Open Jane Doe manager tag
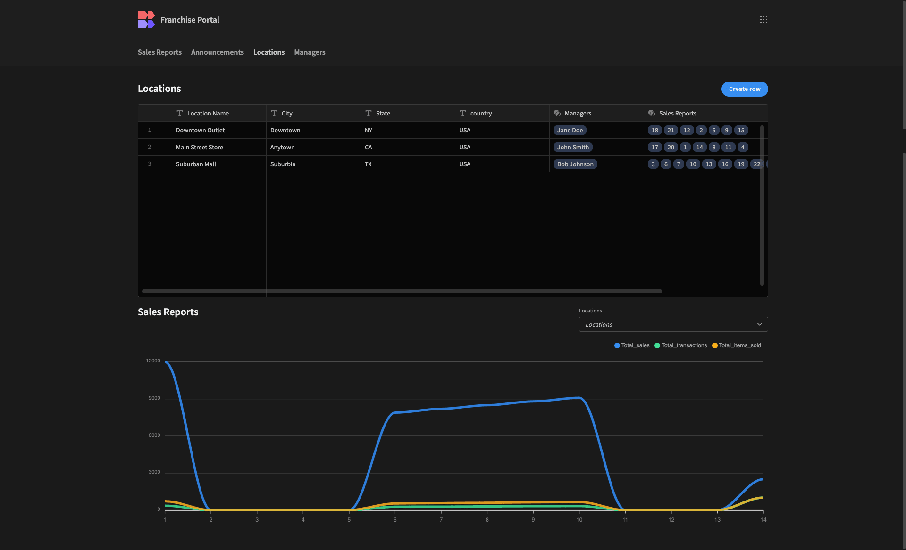Screen dimensions: 906x550 (570, 130)
